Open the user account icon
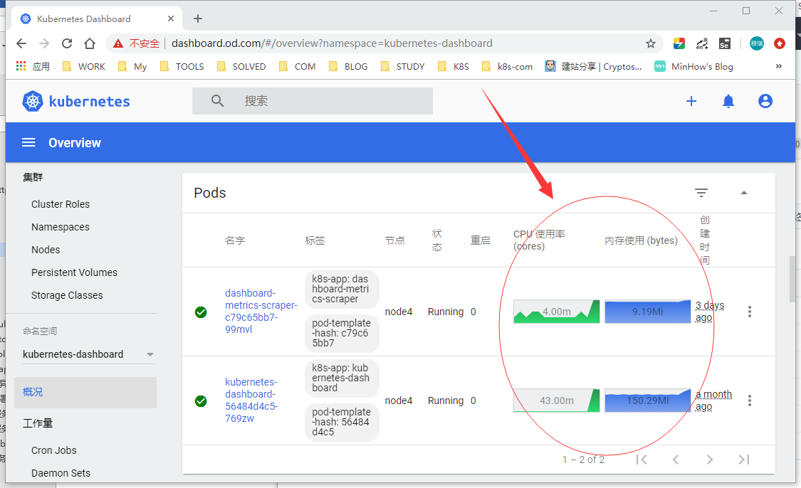This screenshot has width=801, height=488. (765, 101)
